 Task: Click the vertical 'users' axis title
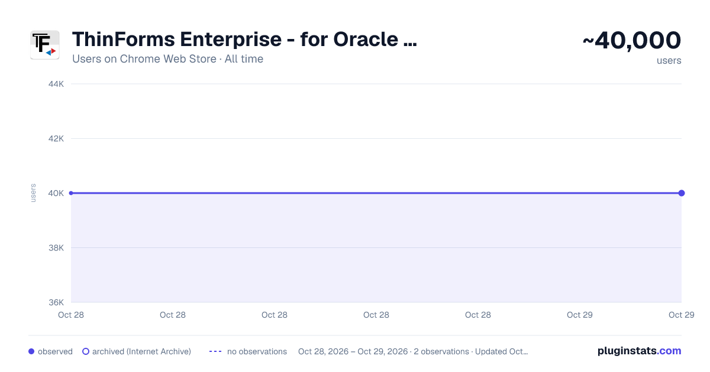click(x=33, y=193)
